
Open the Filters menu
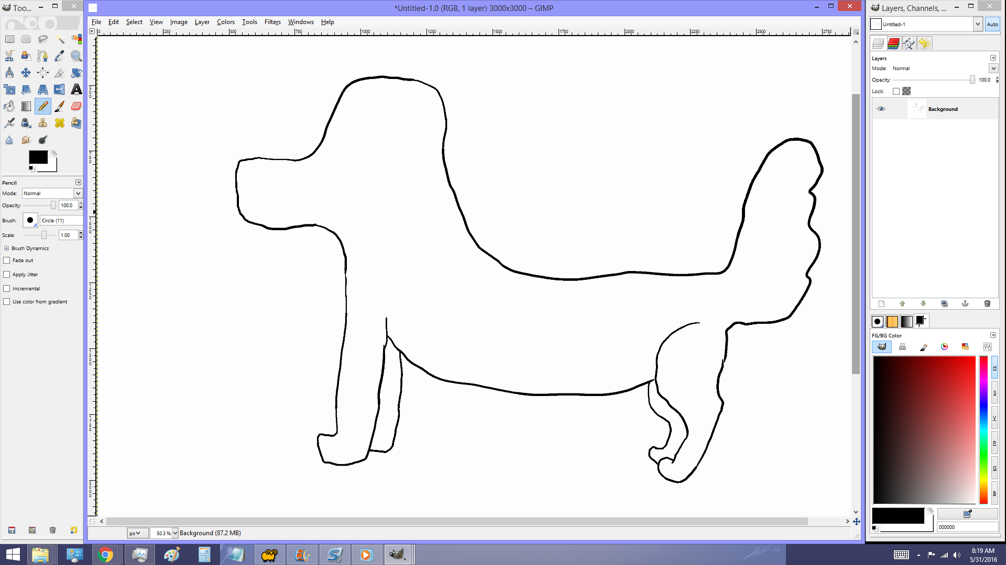(x=272, y=22)
